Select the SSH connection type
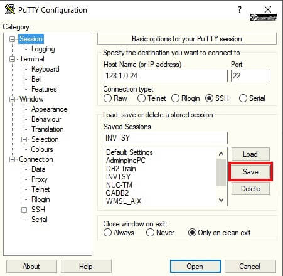The height and width of the screenshot is (276, 283). (209, 98)
